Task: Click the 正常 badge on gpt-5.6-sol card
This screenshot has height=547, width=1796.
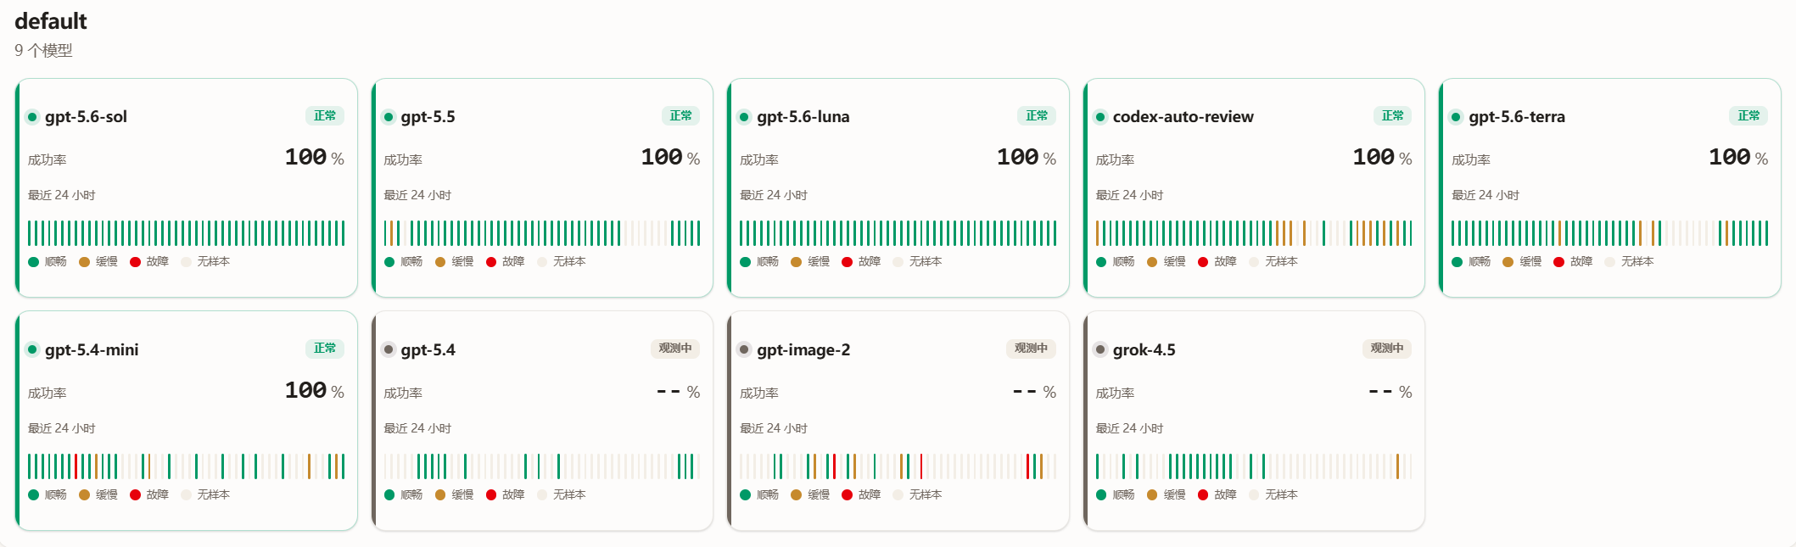Action: pyautogui.click(x=325, y=115)
